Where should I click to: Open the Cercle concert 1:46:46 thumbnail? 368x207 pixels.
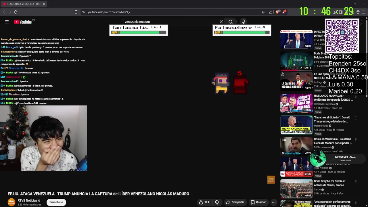tap(296, 189)
